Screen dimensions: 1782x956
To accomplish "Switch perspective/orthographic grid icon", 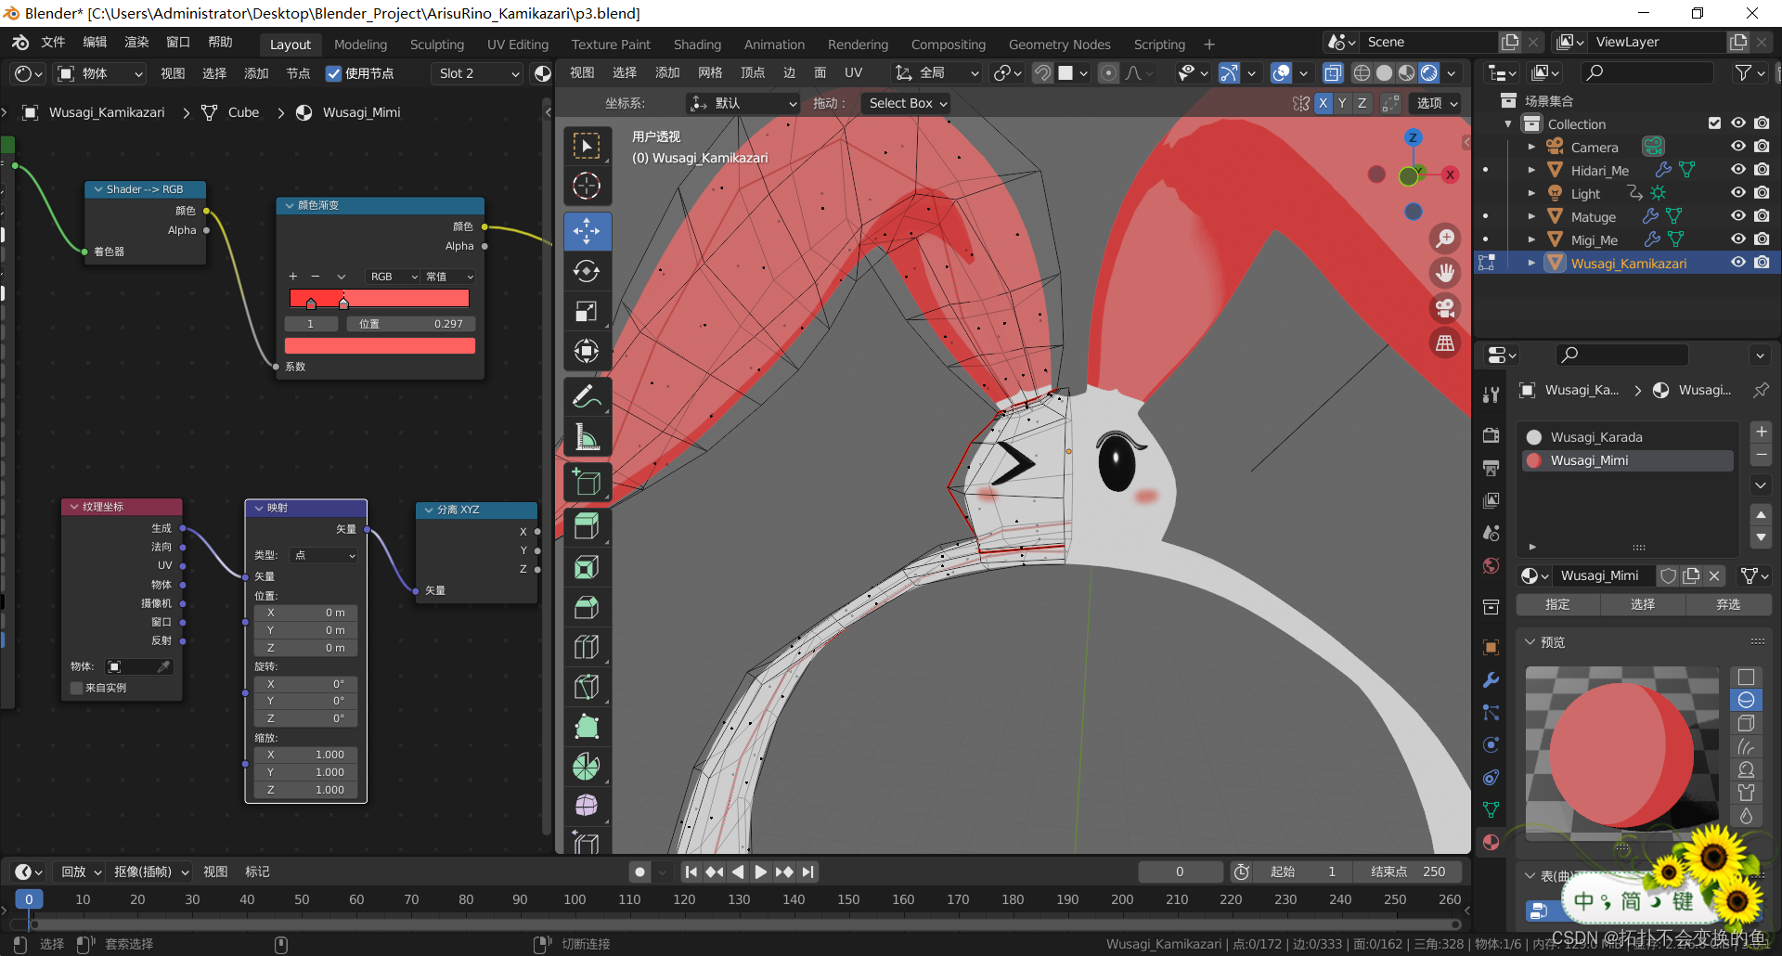I will [1445, 343].
